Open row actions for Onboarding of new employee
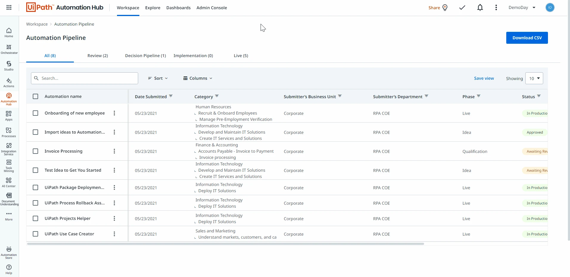The height and width of the screenshot is (277, 570). coord(114,113)
